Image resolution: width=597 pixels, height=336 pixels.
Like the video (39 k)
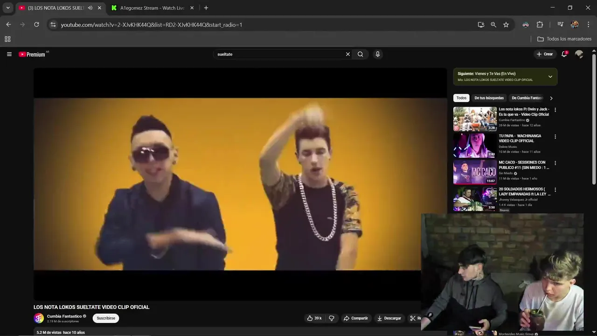[314, 318]
